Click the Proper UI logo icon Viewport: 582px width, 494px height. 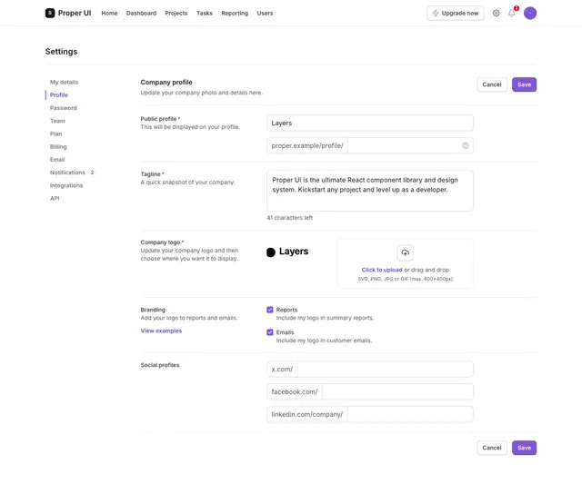pyautogui.click(x=50, y=13)
